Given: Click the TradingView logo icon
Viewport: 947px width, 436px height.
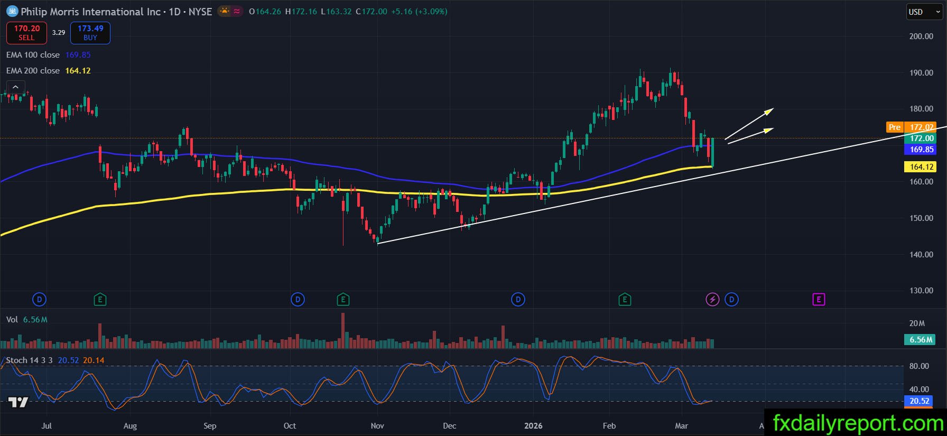Looking at the screenshot, I should [x=18, y=402].
